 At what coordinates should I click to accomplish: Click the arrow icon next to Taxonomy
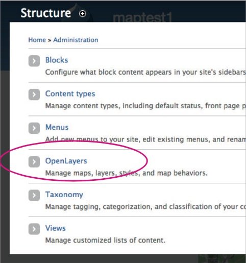[x=34, y=195]
